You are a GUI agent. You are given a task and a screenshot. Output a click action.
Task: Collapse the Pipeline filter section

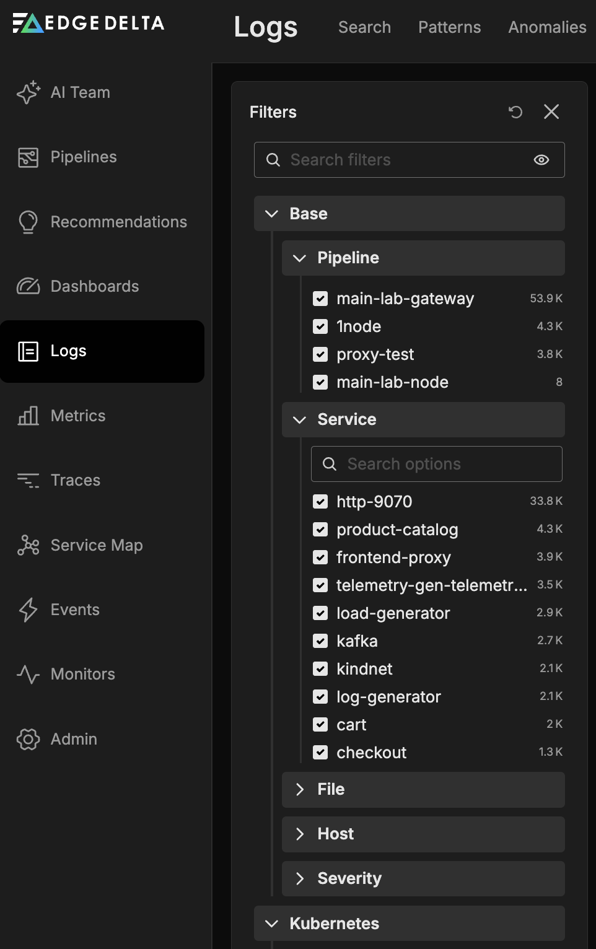(300, 258)
